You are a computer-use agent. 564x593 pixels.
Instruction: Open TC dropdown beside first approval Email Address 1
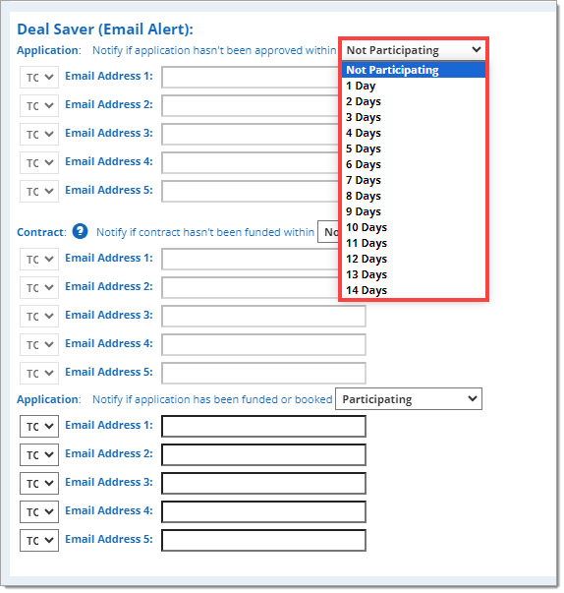(x=39, y=77)
